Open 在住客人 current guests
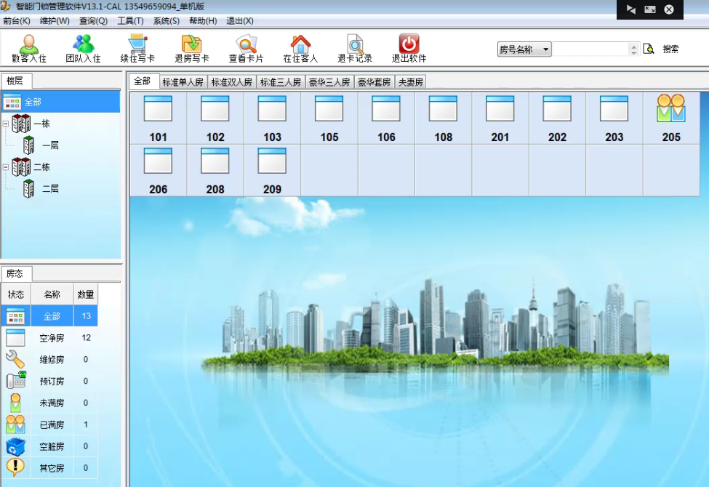 coord(300,49)
